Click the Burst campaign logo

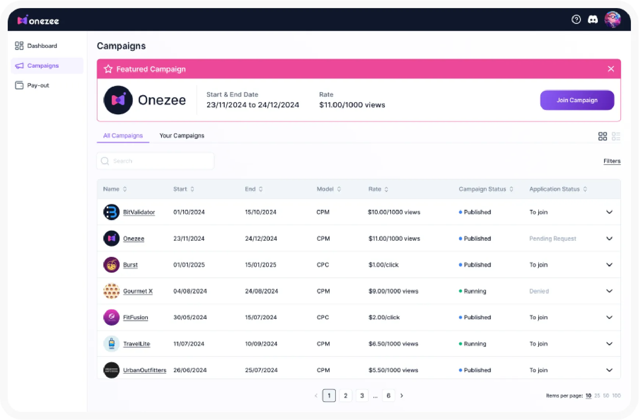(x=111, y=265)
